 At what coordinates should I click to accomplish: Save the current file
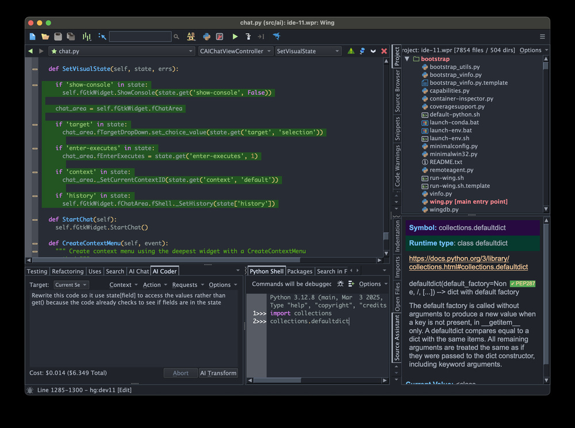[57, 36]
